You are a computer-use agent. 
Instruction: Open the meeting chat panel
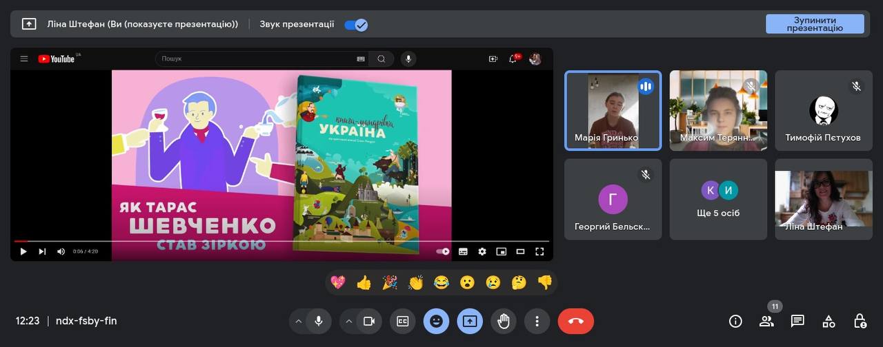tap(797, 321)
